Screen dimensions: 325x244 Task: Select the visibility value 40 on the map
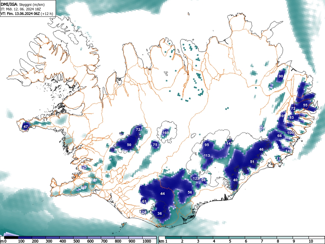(x=235, y=180)
